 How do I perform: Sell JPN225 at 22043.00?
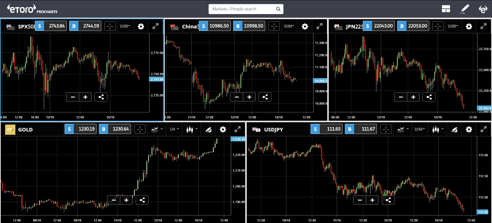pos(379,26)
